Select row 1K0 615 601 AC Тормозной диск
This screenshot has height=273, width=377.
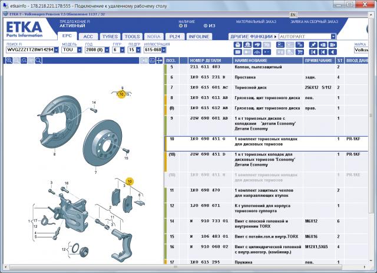266,88
